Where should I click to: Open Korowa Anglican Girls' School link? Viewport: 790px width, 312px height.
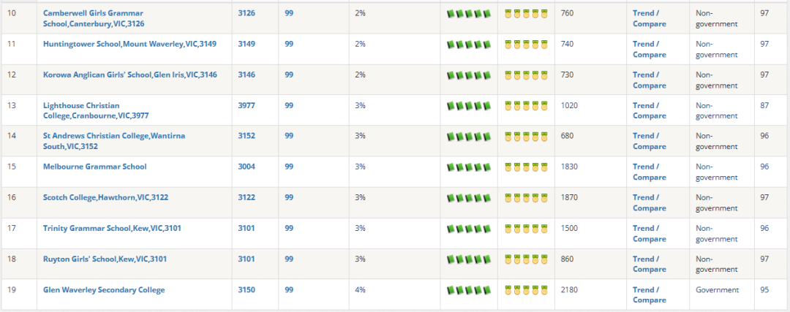tap(130, 75)
